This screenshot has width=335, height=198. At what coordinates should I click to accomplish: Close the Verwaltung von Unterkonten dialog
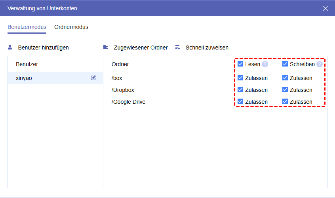(x=325, y=8)
